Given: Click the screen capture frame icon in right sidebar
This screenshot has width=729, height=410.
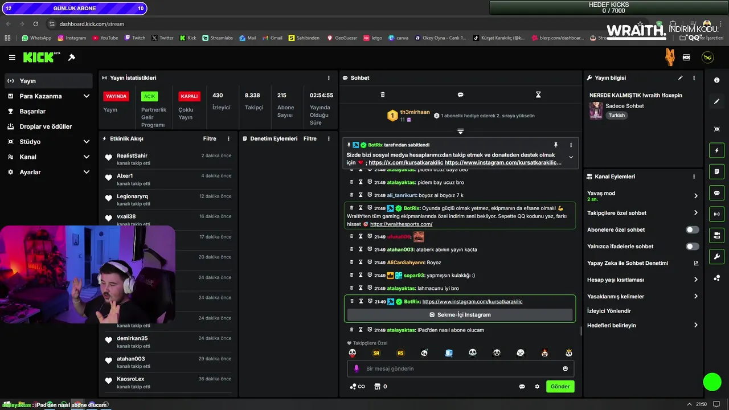Looking at the screenshot, I should [x=716, y=129].
